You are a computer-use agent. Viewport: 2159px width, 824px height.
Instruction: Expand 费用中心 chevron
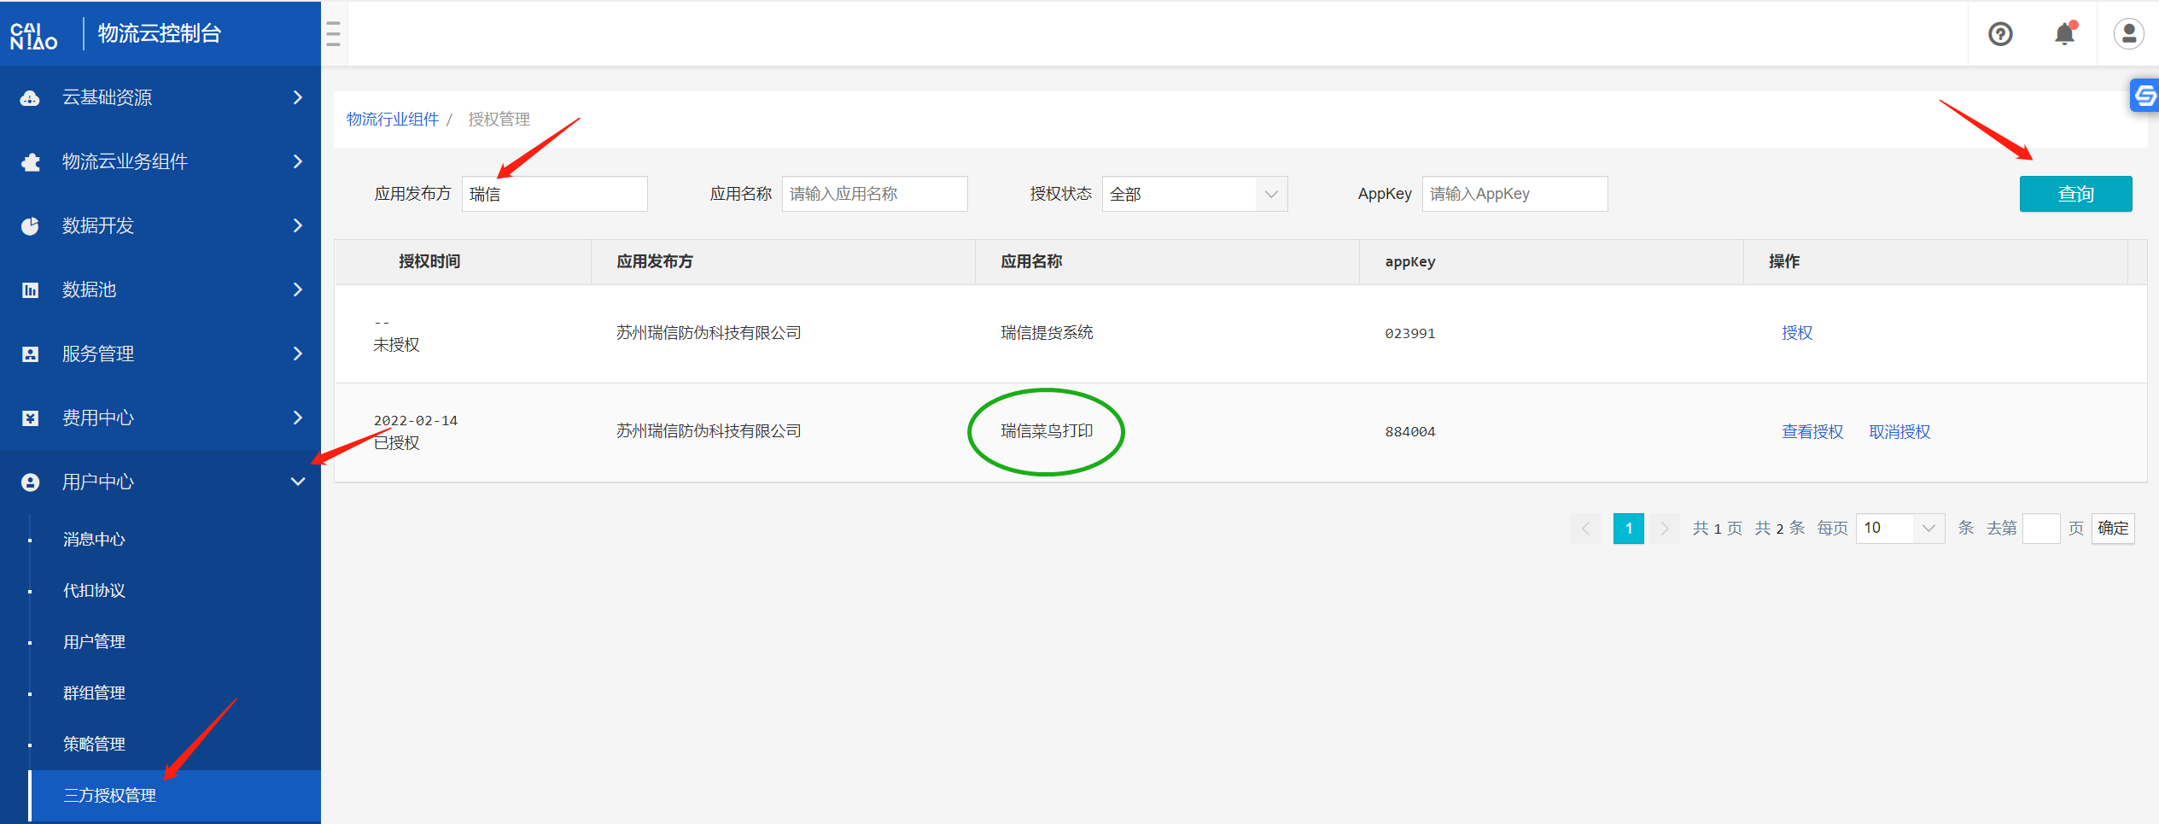[297, 418]
